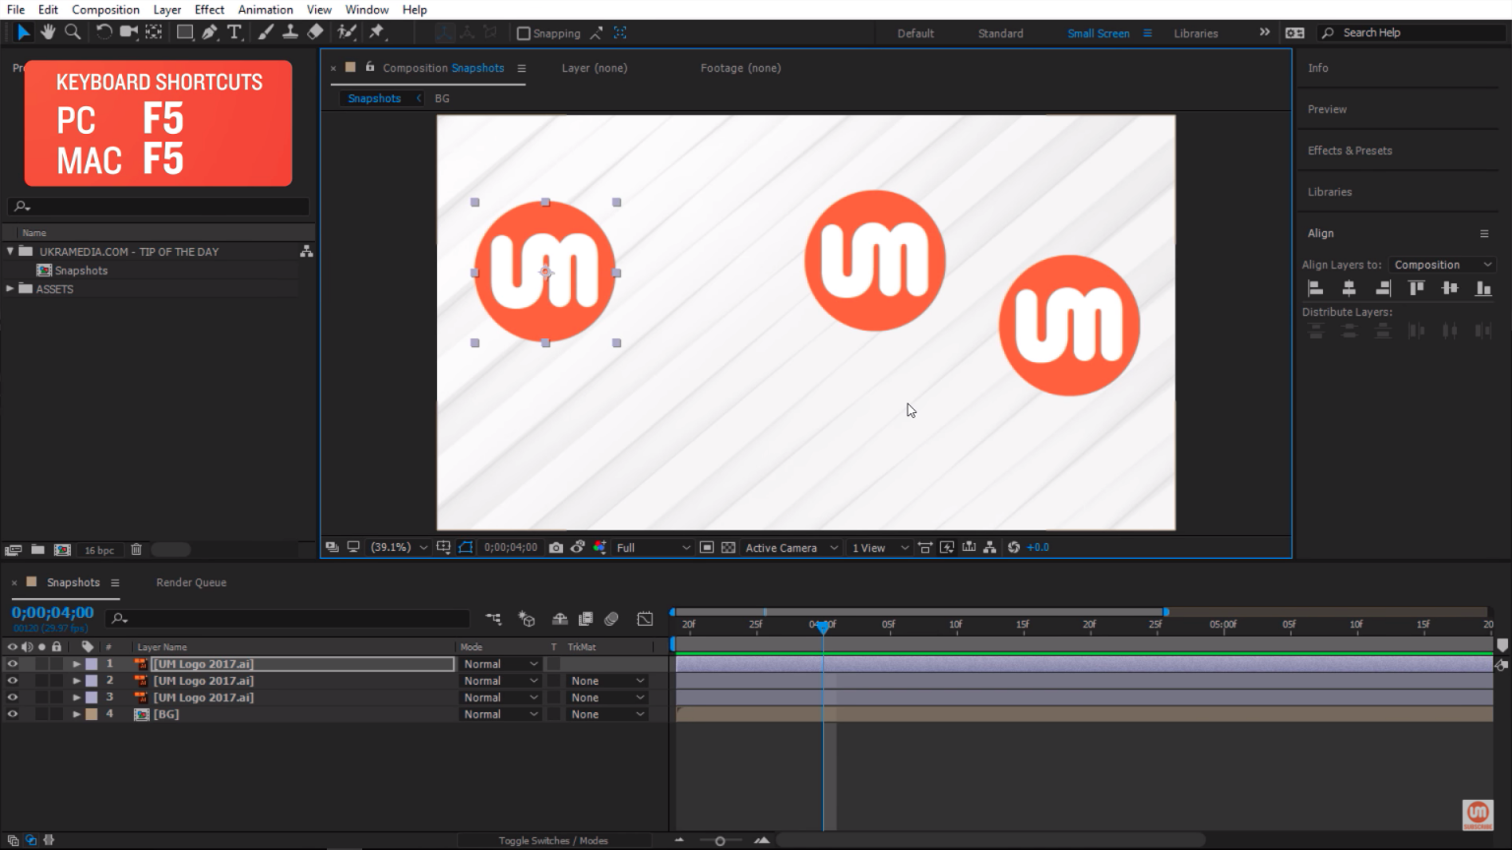1512x850 pixels.
Task: Activate the Puppet Pin tool
Action: click(x=376, y=32)
